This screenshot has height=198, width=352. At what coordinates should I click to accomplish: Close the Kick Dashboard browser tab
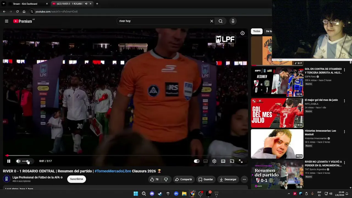pos(47,4)
